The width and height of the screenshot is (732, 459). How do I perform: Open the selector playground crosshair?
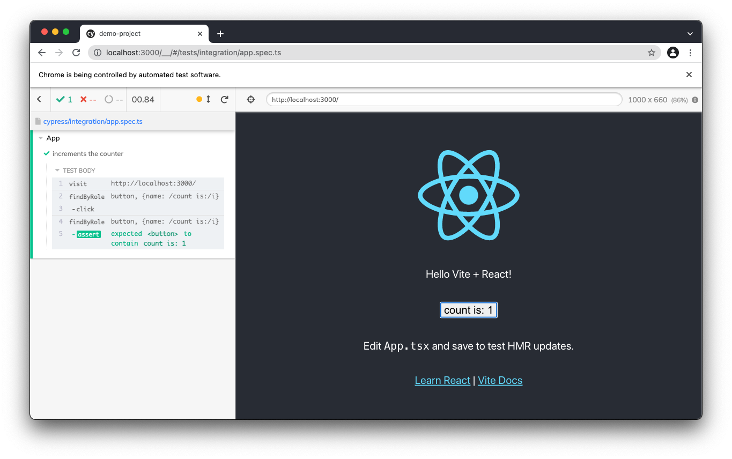point(250,99)
